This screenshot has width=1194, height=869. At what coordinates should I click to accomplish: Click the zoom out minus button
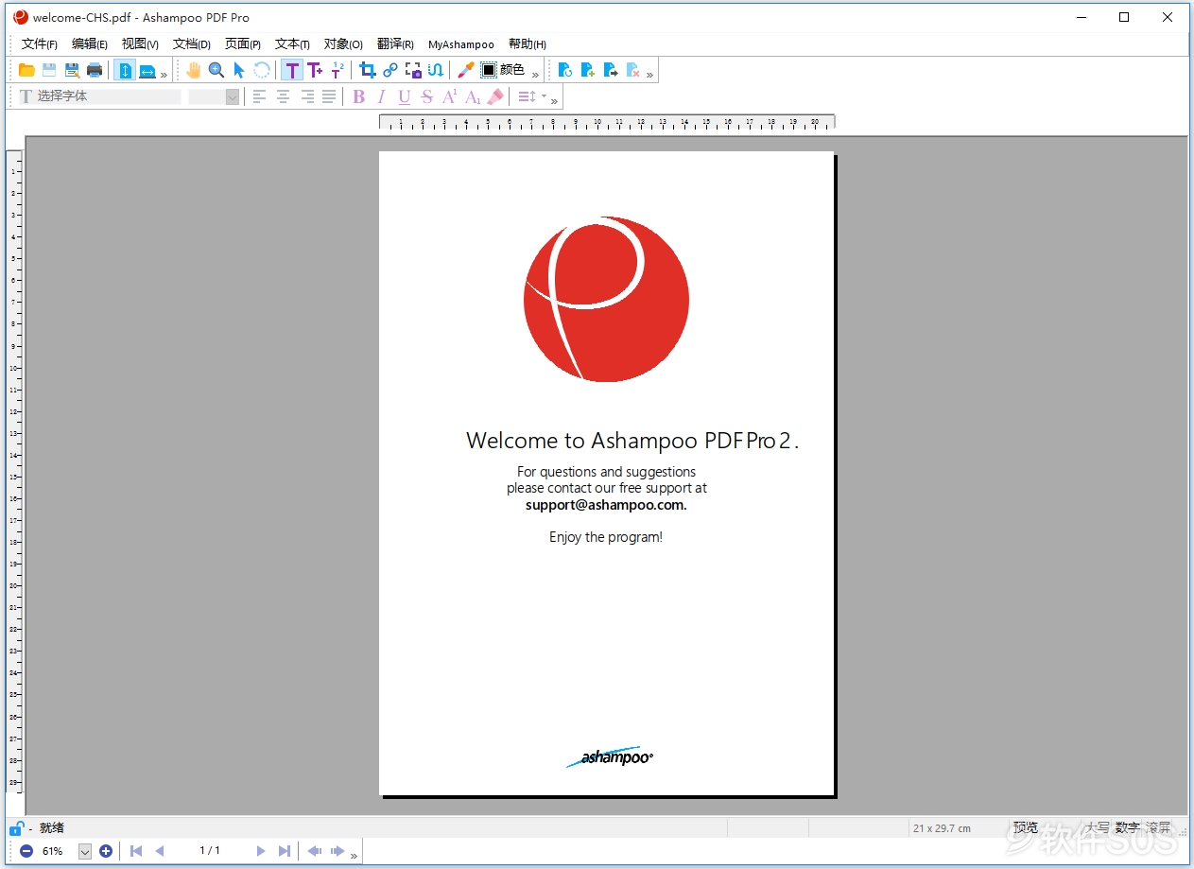tap(26, 851)
